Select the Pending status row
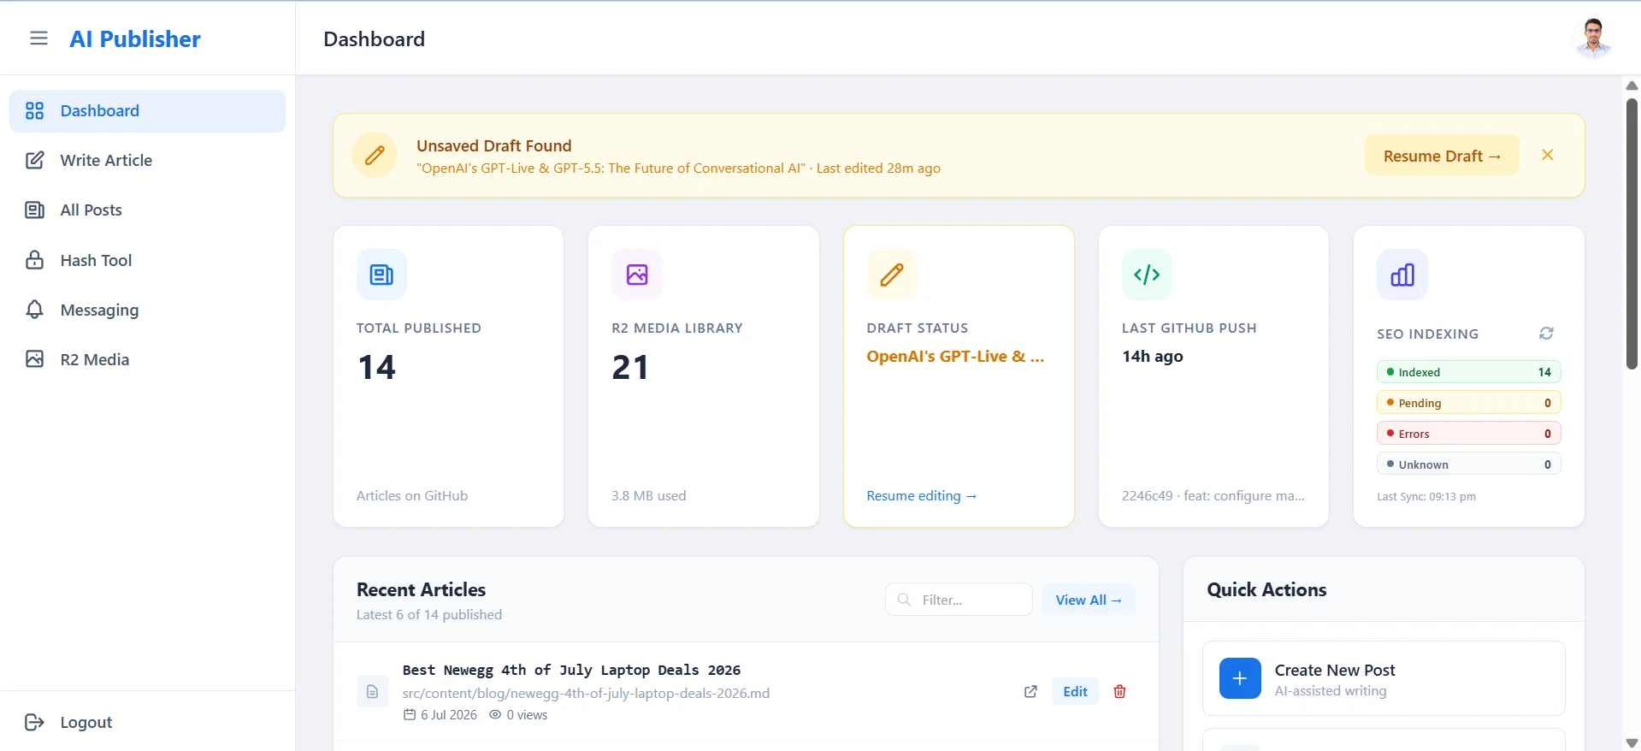 tap(1468, 403)
